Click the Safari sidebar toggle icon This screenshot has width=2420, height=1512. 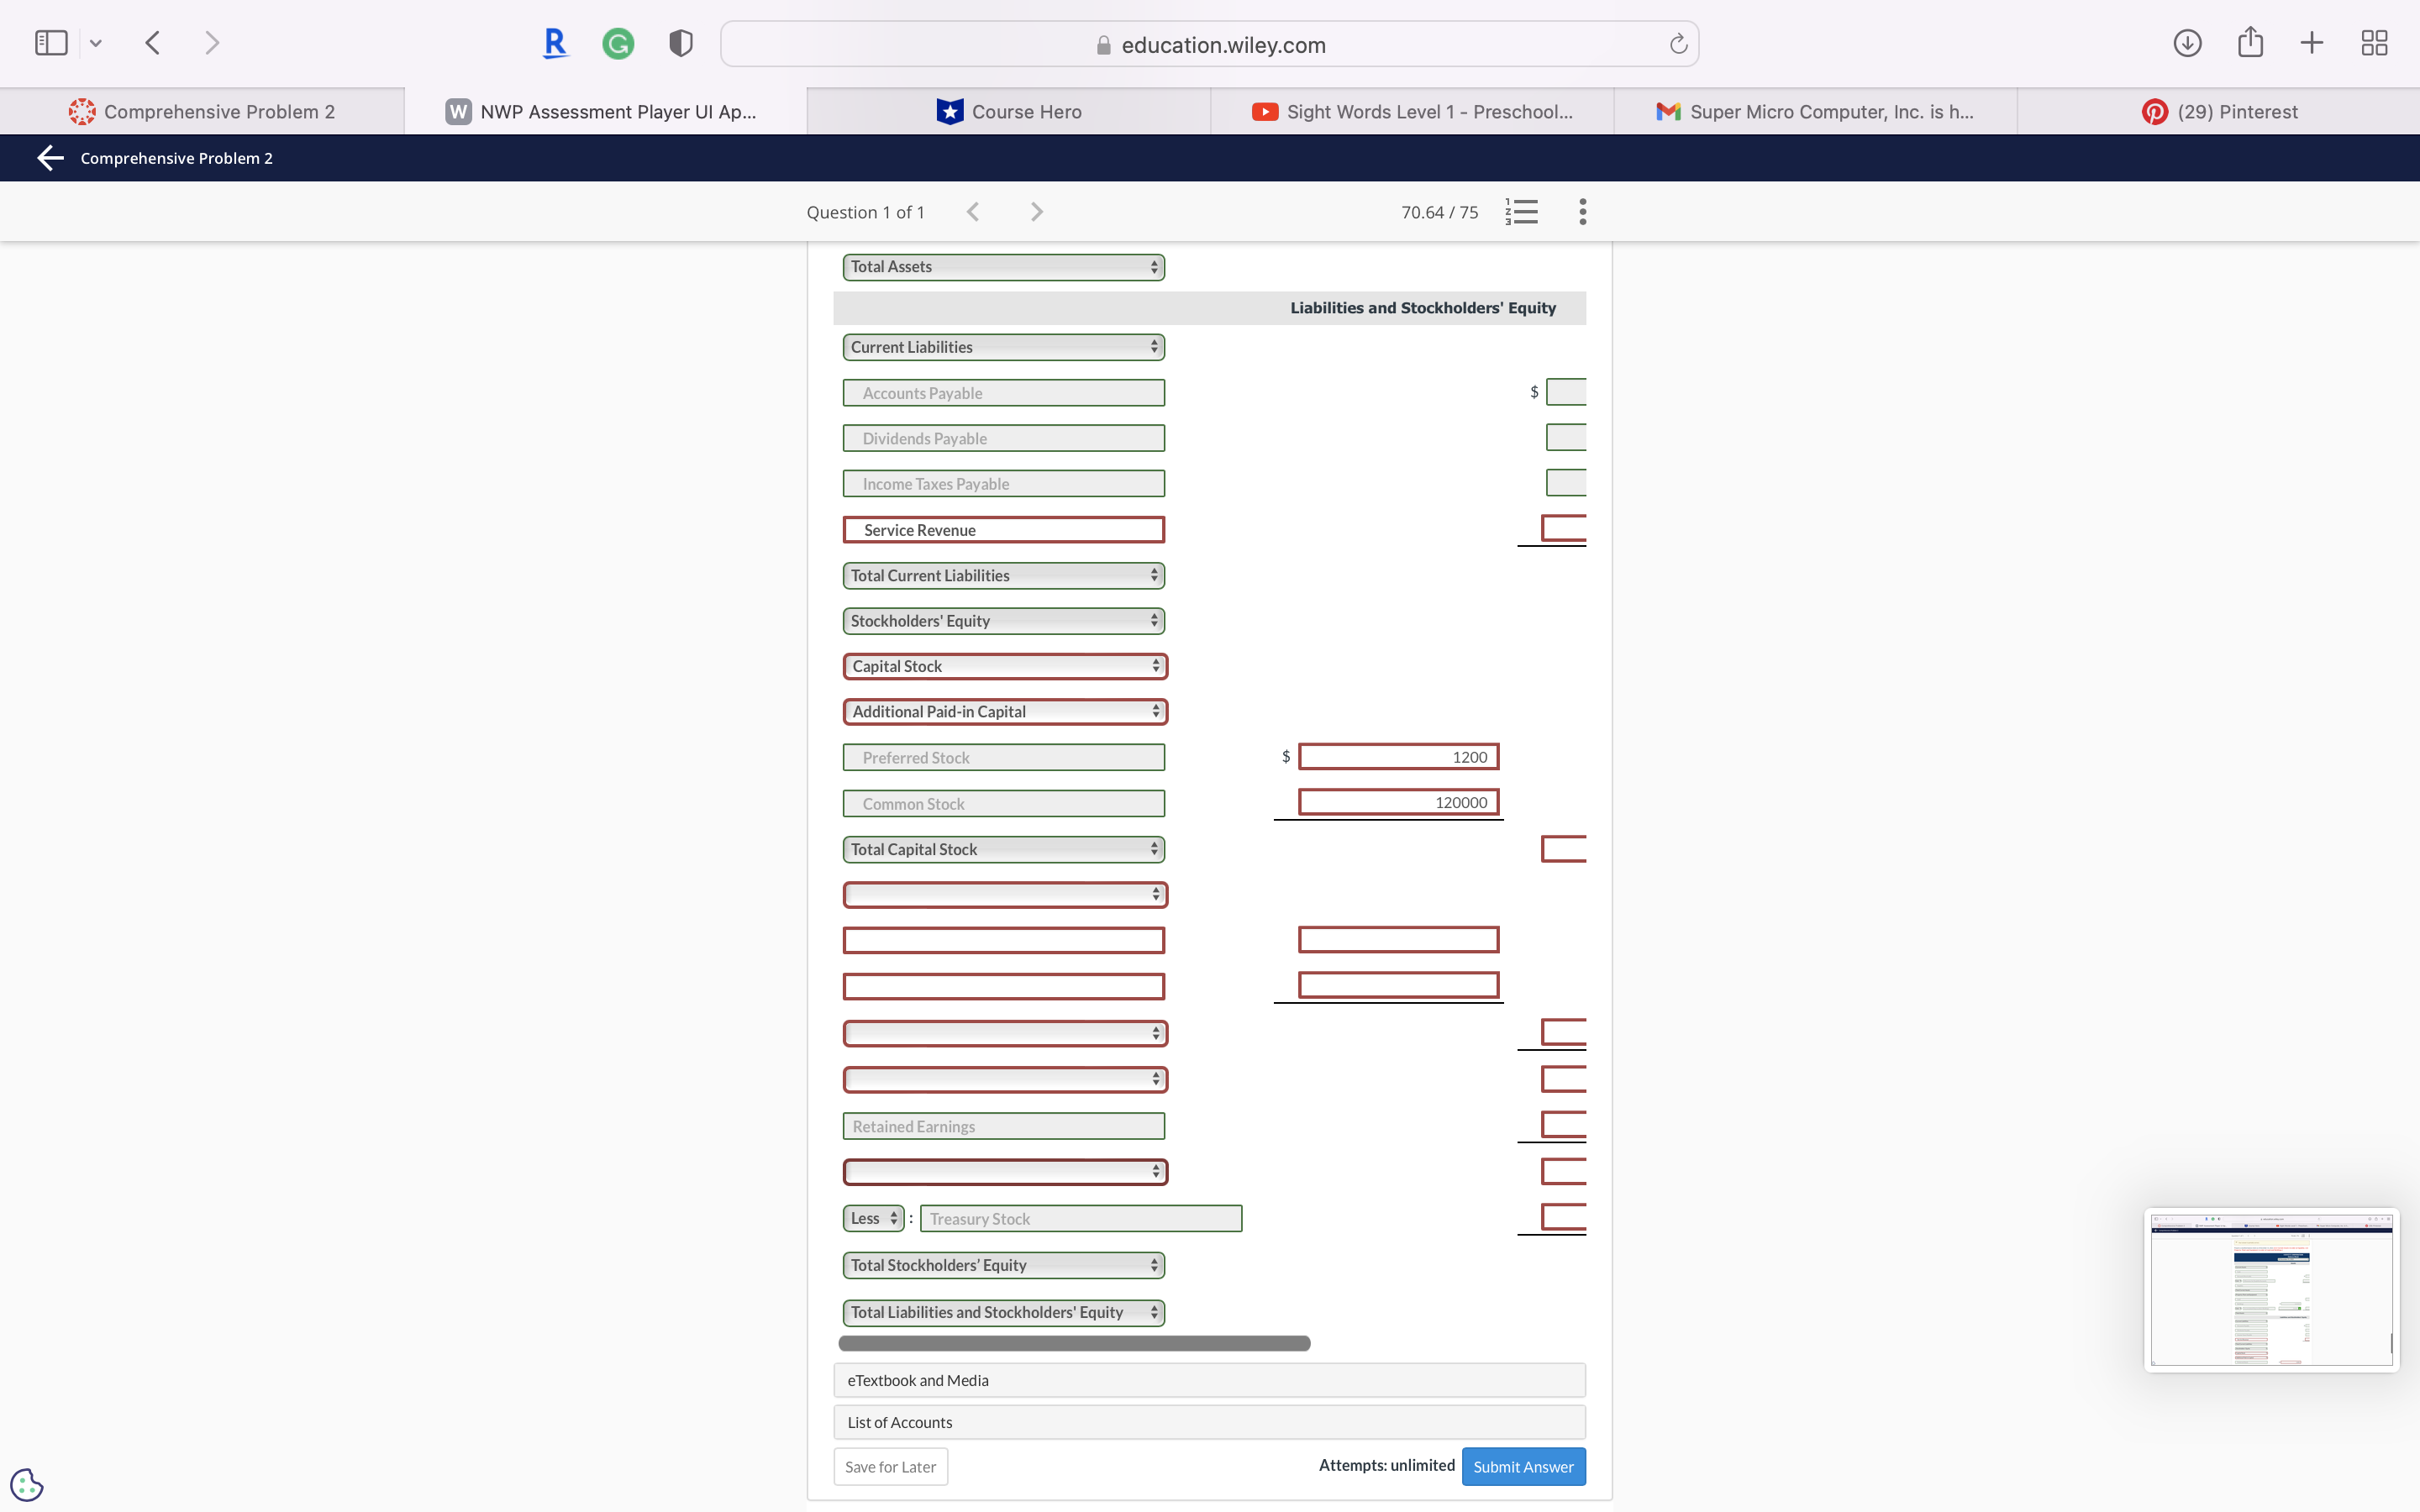[x=51, y=43]
